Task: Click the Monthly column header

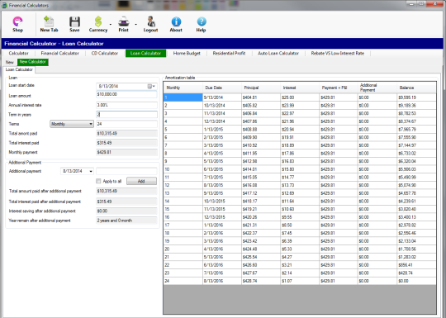Action: 183,88
